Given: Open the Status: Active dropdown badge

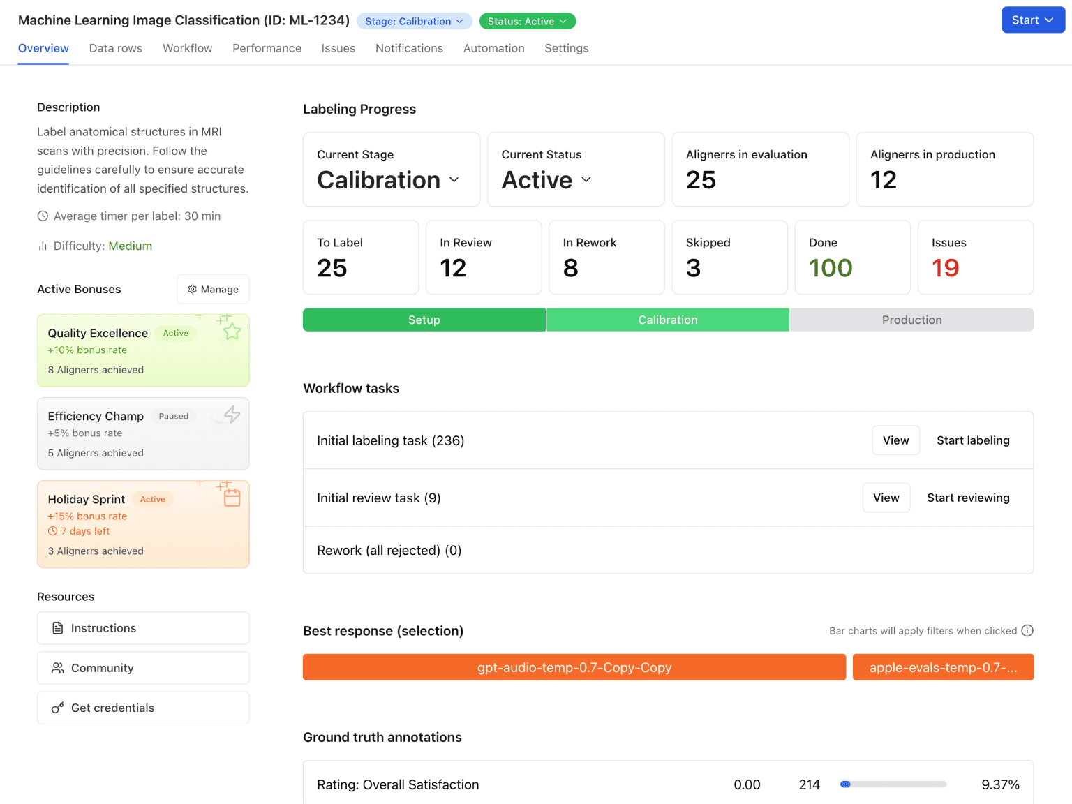Looking at the screenshot, I should pos(527,22).
